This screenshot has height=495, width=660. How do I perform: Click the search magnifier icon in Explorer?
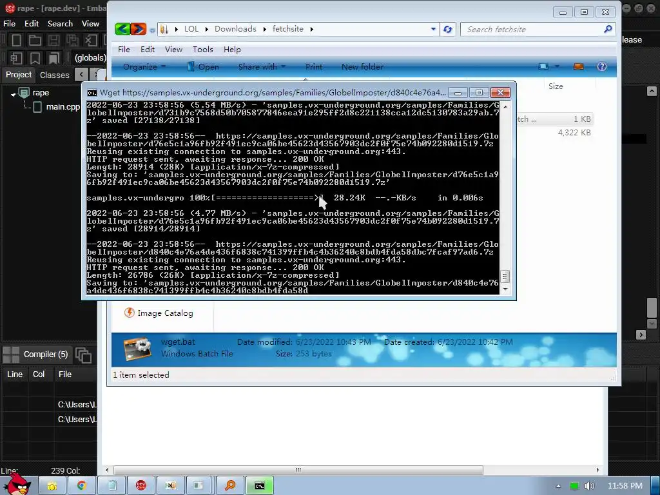tap(607, 29)
